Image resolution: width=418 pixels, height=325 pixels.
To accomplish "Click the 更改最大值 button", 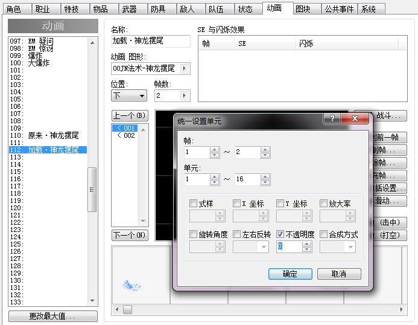I will coord(53,316).
